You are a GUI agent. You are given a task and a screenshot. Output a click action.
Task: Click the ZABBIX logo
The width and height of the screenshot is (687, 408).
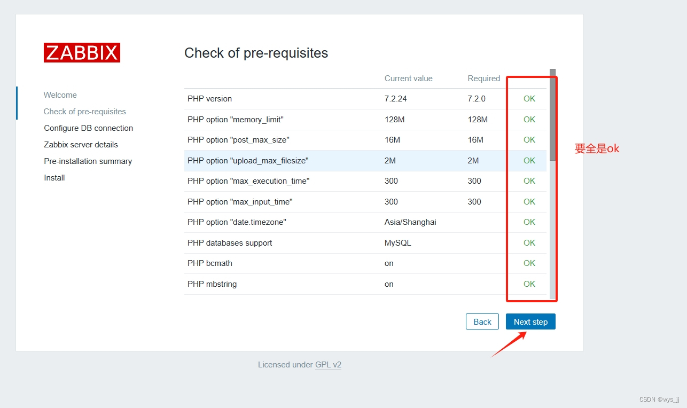click(82, 52)
